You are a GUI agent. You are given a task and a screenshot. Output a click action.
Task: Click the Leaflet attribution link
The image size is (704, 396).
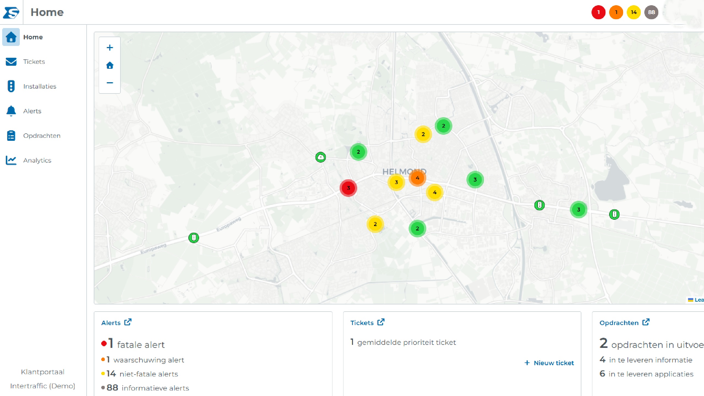pyautogui.click(x=696, y=300)
